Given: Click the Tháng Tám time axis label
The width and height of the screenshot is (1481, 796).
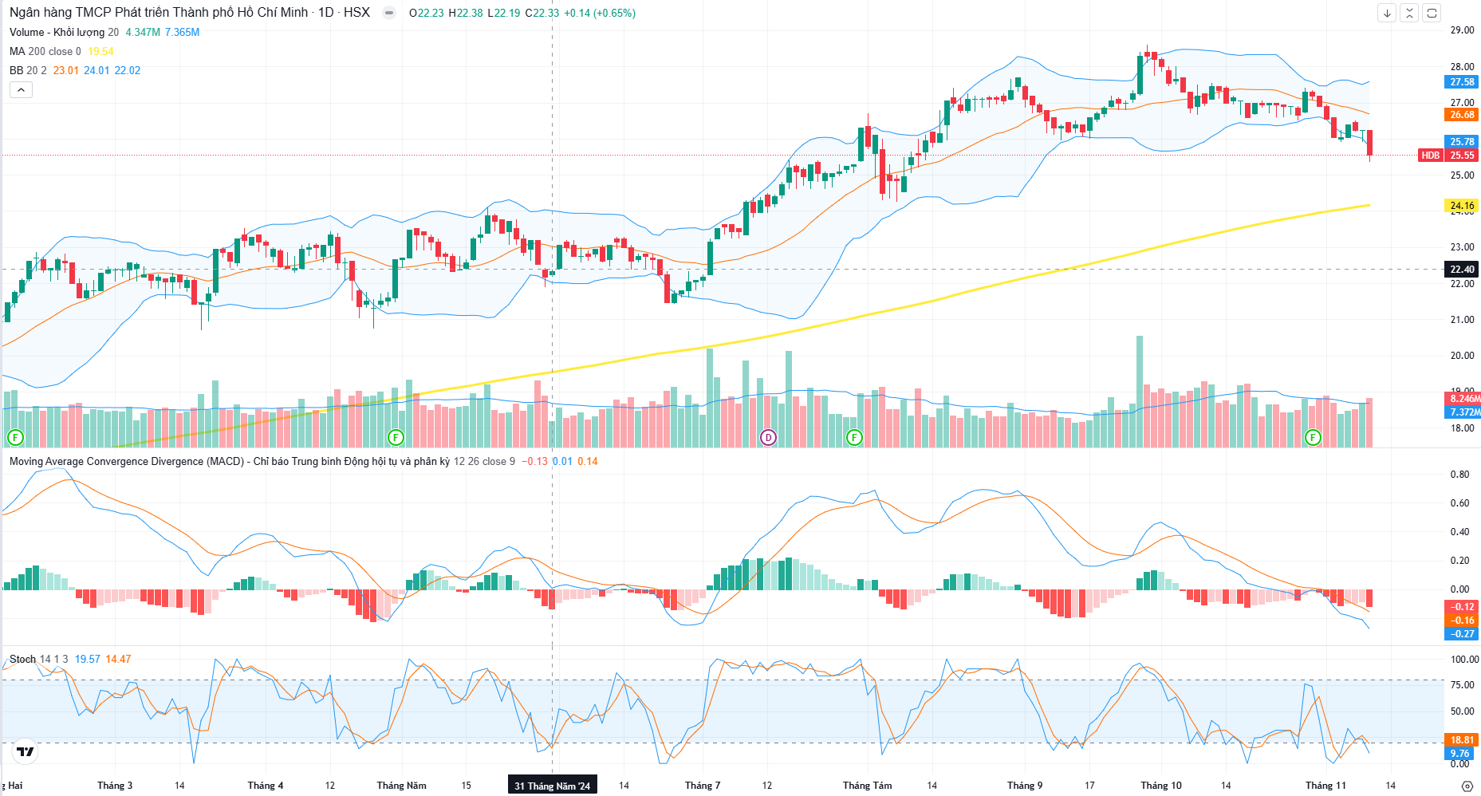Looking at the screenshot, I should coord(867,786).
